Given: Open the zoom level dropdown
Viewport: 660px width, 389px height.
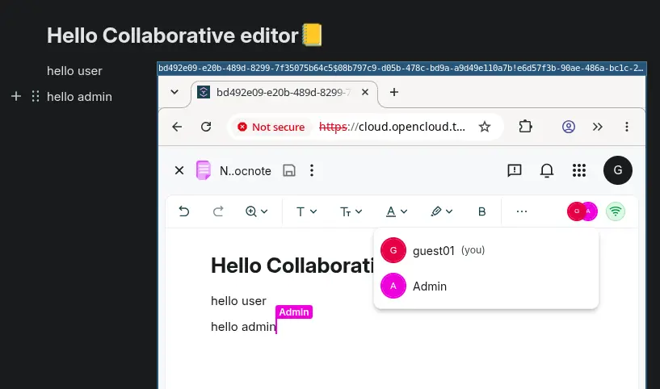Looking at the screenshot, I should 257,211.
